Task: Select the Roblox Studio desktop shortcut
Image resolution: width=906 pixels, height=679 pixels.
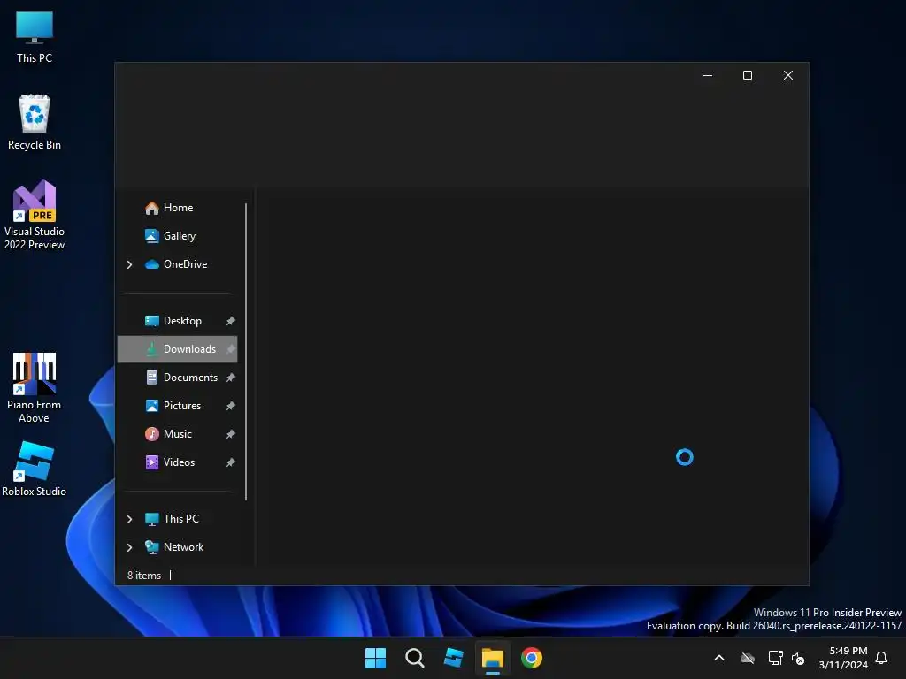Action: pyautogui.click(x=35, y=469)
